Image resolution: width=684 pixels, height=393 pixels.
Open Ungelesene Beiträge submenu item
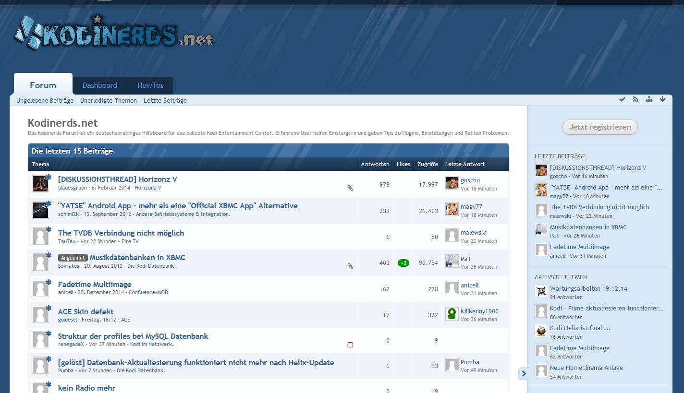pos(45,101)
